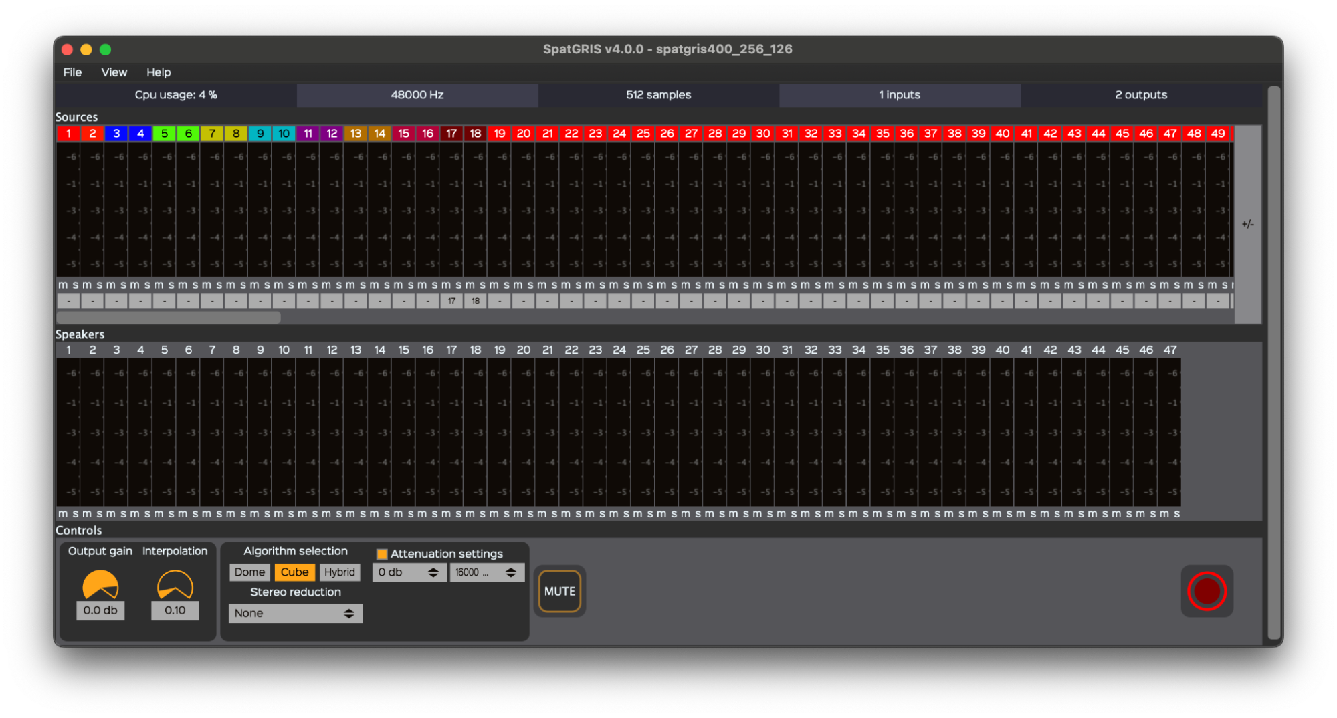Solo speaker 1 with its s toggle
The width and height of the screenshot is (1337, 718).
click(76, 513)
